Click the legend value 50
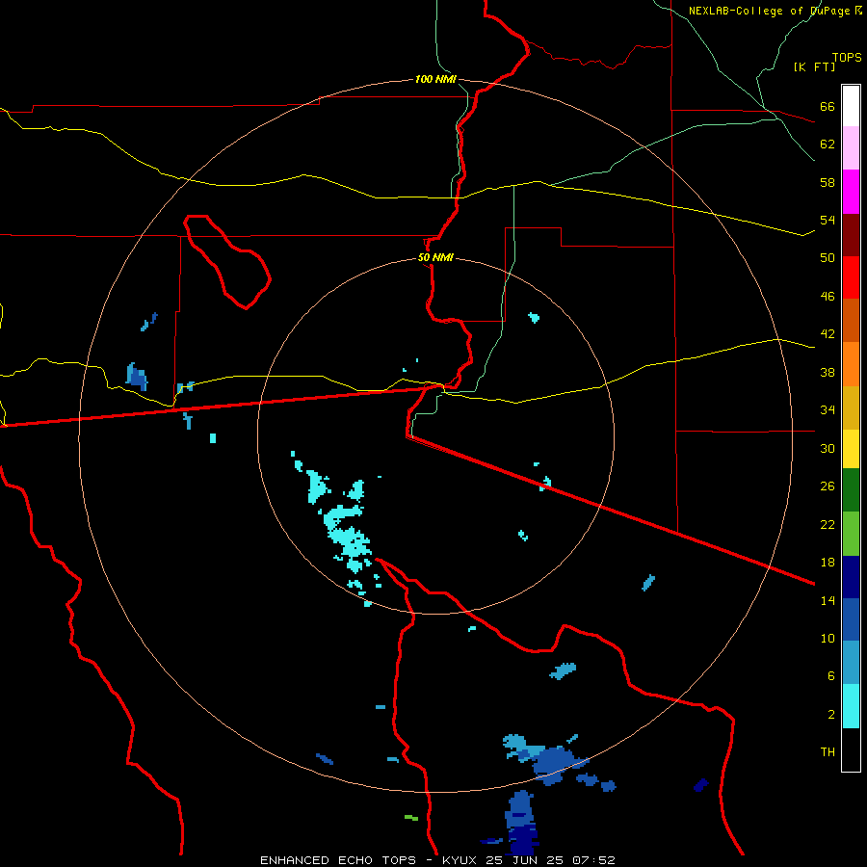867x867 pixels. coord(828,258)
